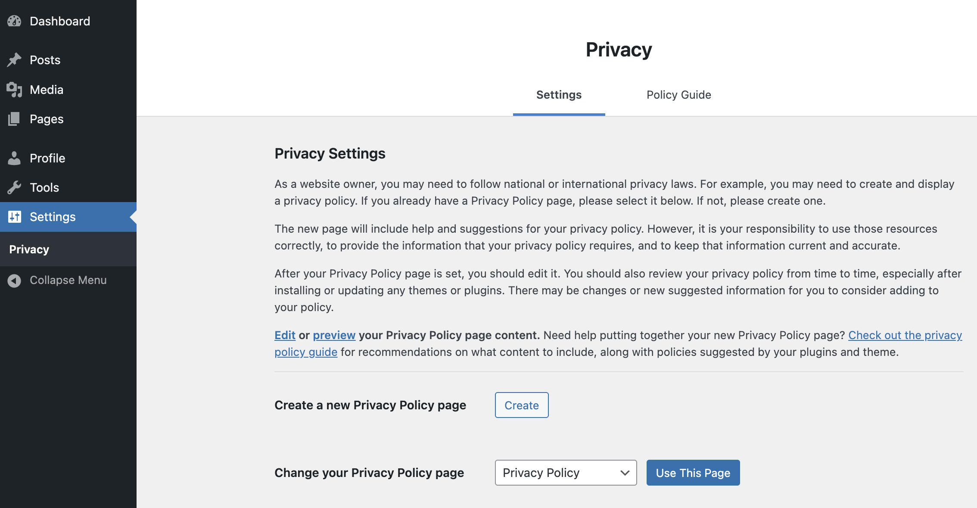The height and width of the screenshot is (508, 977).
Task: Select the Posts pushpin icon
Action: pos(15,59)
